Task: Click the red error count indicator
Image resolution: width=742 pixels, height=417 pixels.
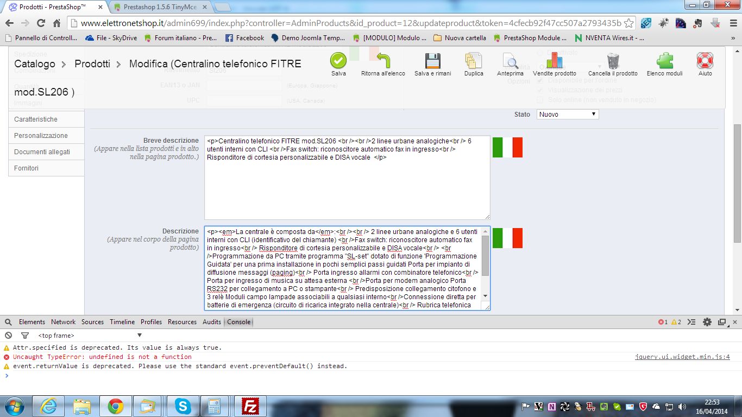Action: point(663,322)
